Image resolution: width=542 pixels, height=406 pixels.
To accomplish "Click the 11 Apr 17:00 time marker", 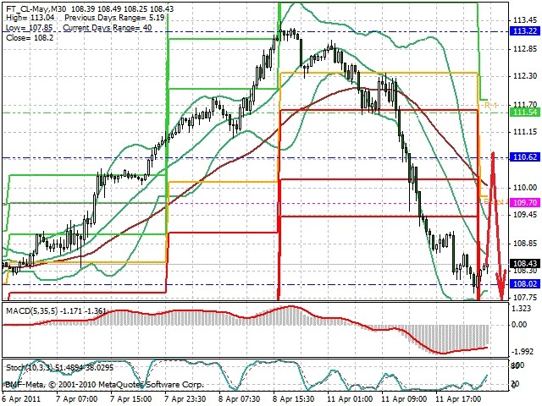I will 457,399.
